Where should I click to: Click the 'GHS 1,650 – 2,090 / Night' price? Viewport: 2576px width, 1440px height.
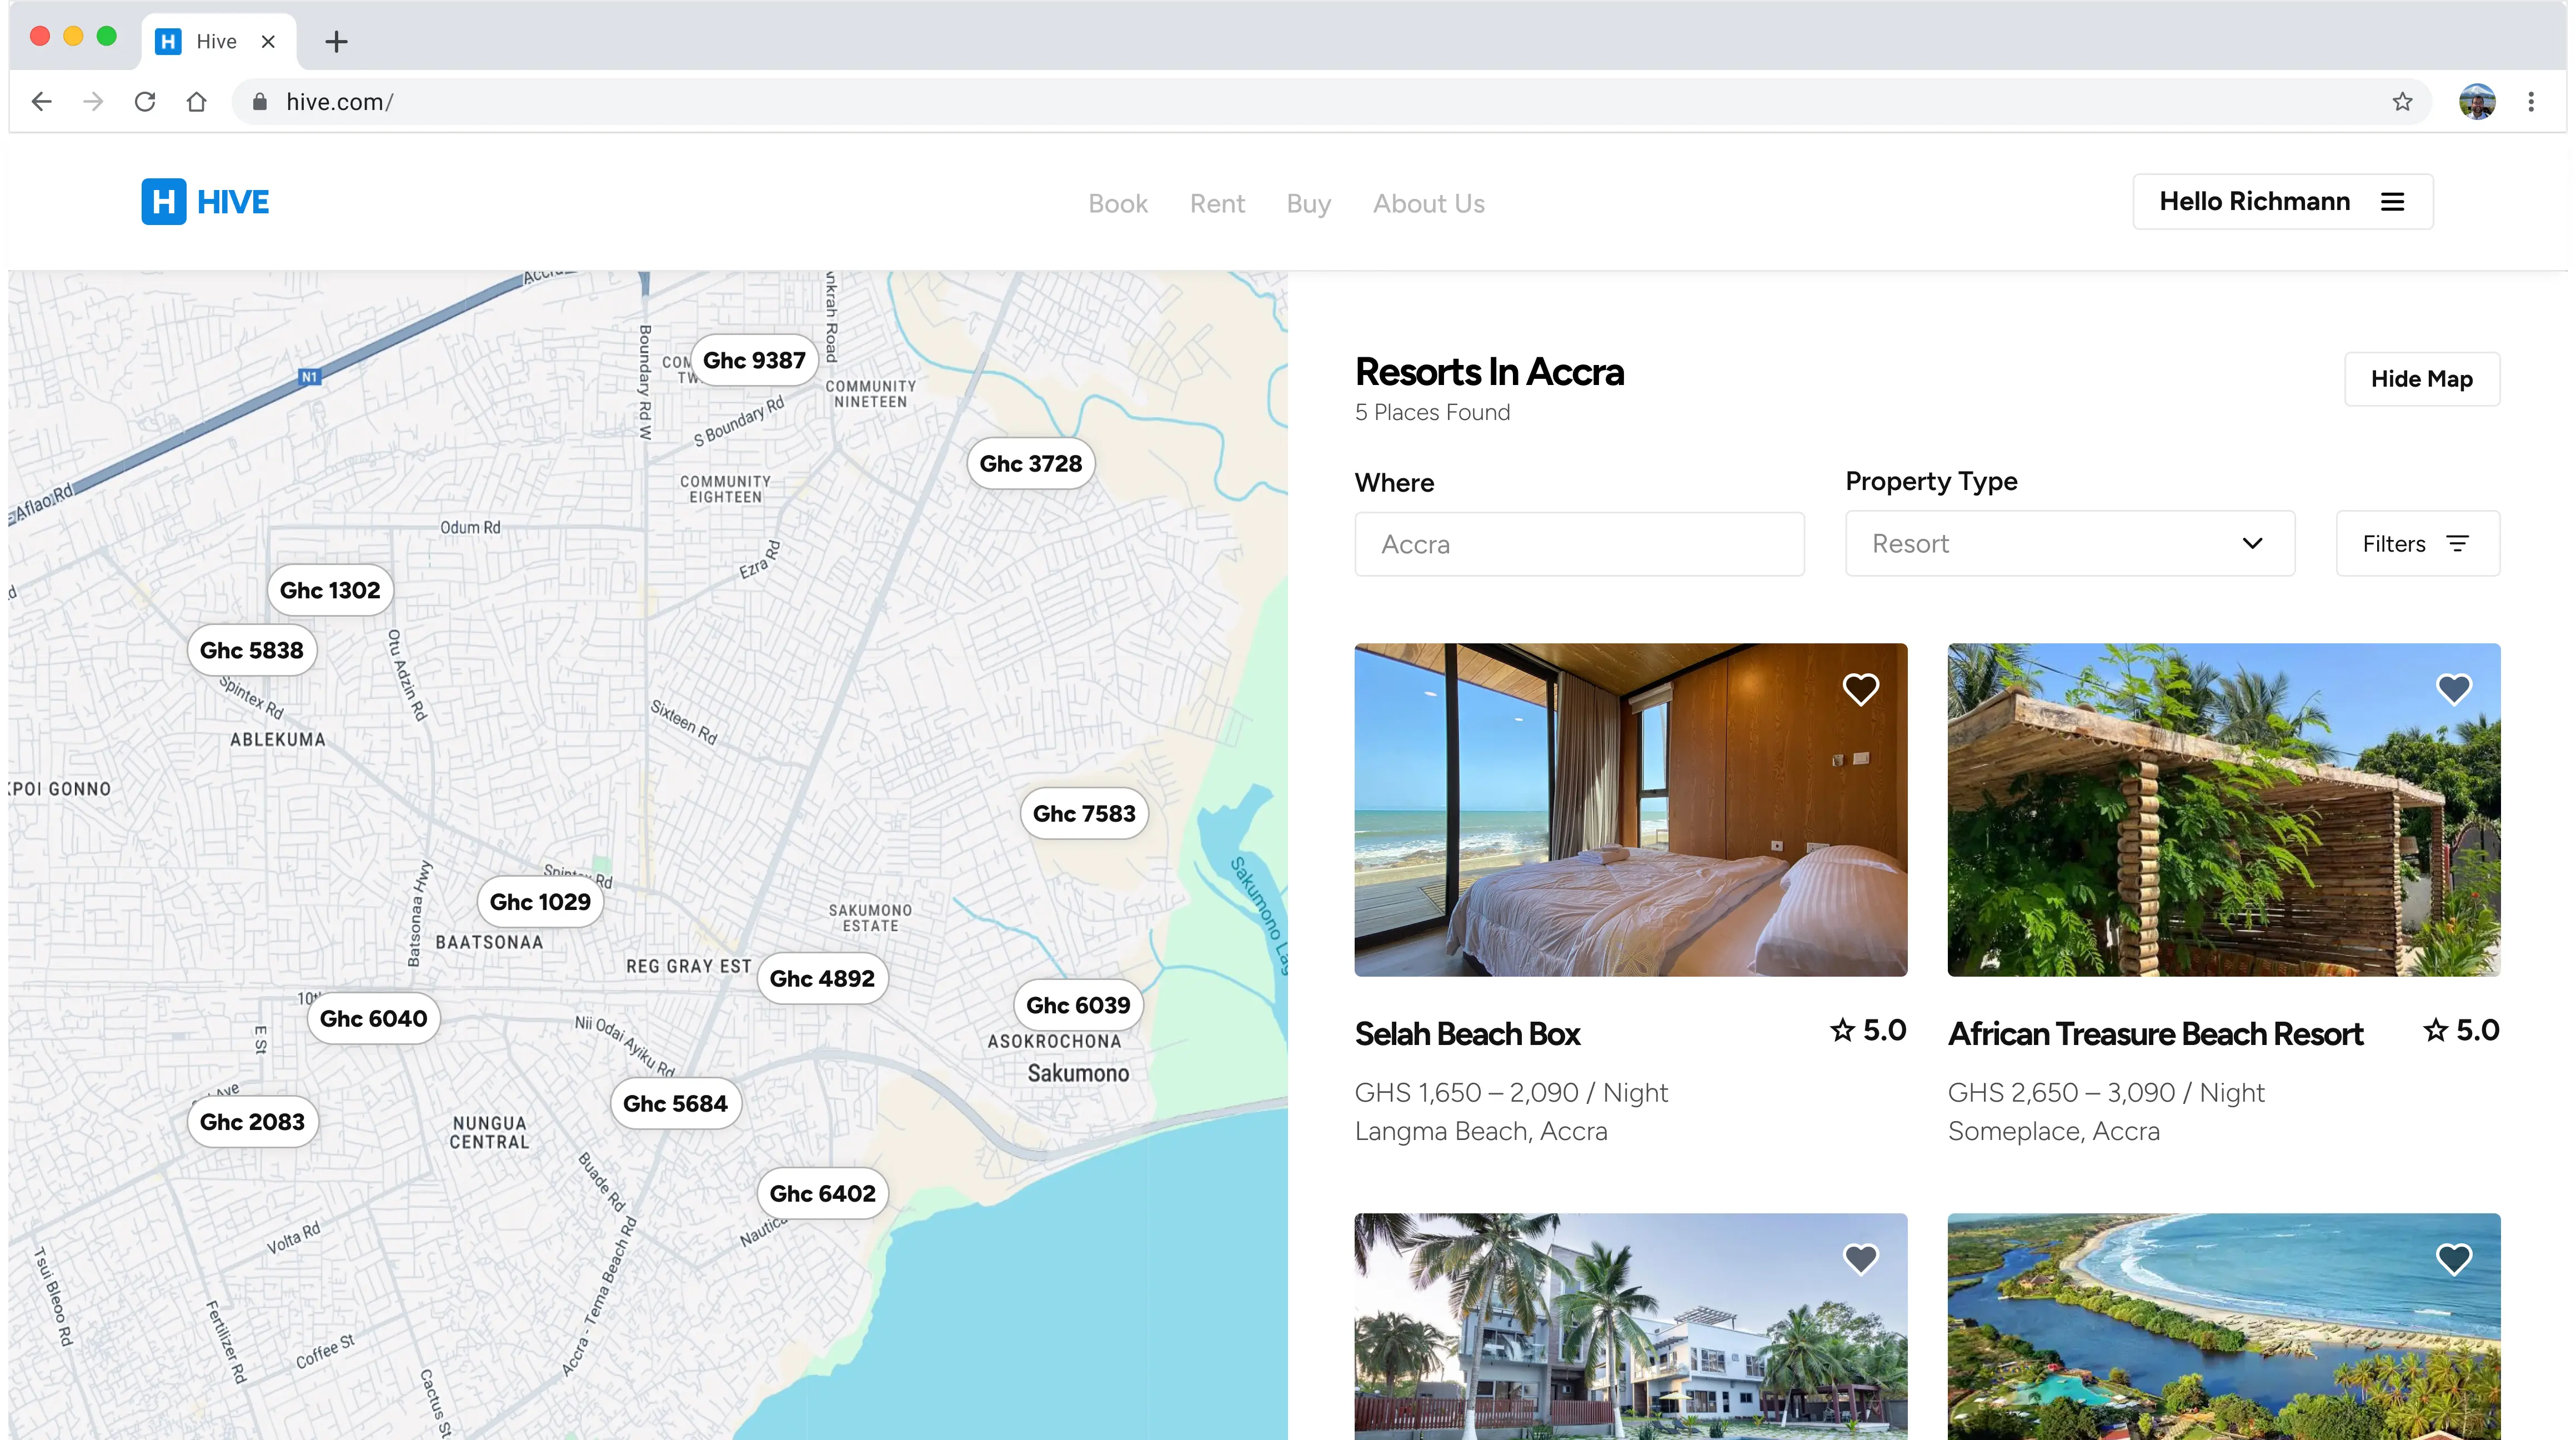pyautogui.click(x=1511, y=1093)
